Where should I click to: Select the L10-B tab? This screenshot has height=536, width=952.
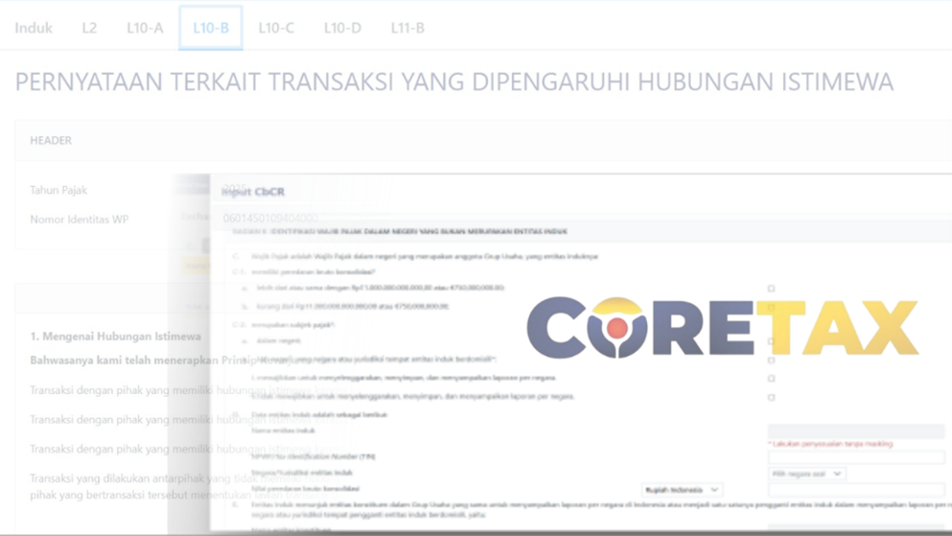coord(211,28)
